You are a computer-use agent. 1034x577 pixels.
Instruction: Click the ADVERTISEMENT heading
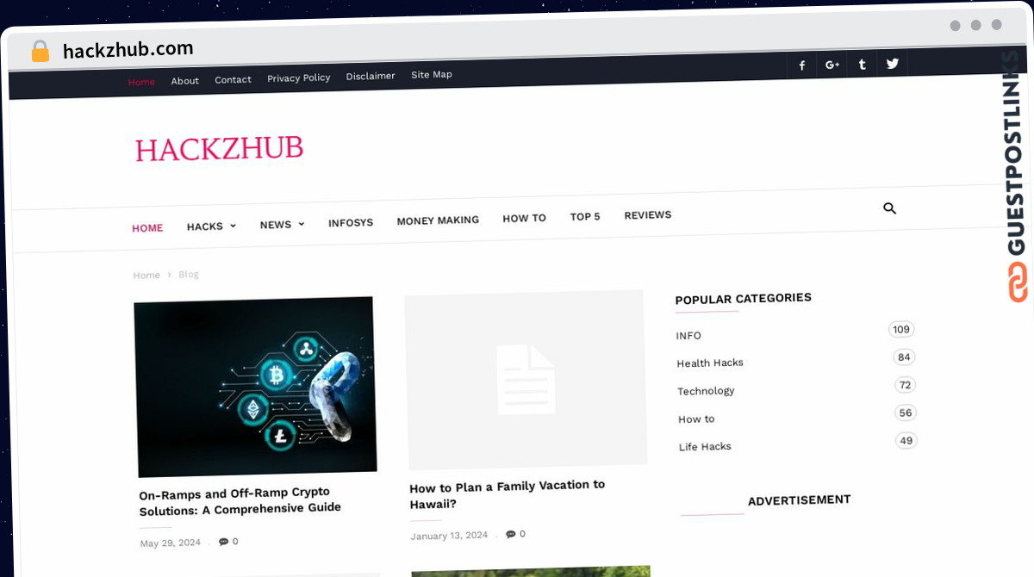click(x=799, y=499)
